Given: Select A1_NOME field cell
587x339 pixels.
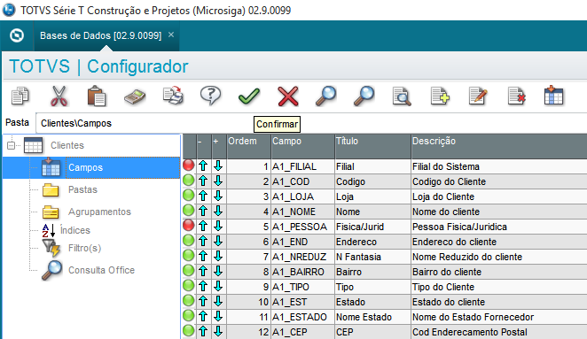Looking at the screenshot, I should [x=302, y=212].
